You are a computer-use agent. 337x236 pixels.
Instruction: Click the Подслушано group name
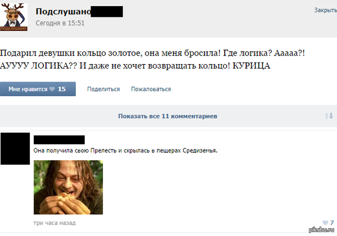pos(63,11)
